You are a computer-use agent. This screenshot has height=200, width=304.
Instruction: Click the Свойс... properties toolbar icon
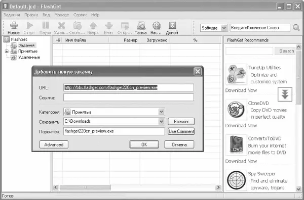[77, 26]
